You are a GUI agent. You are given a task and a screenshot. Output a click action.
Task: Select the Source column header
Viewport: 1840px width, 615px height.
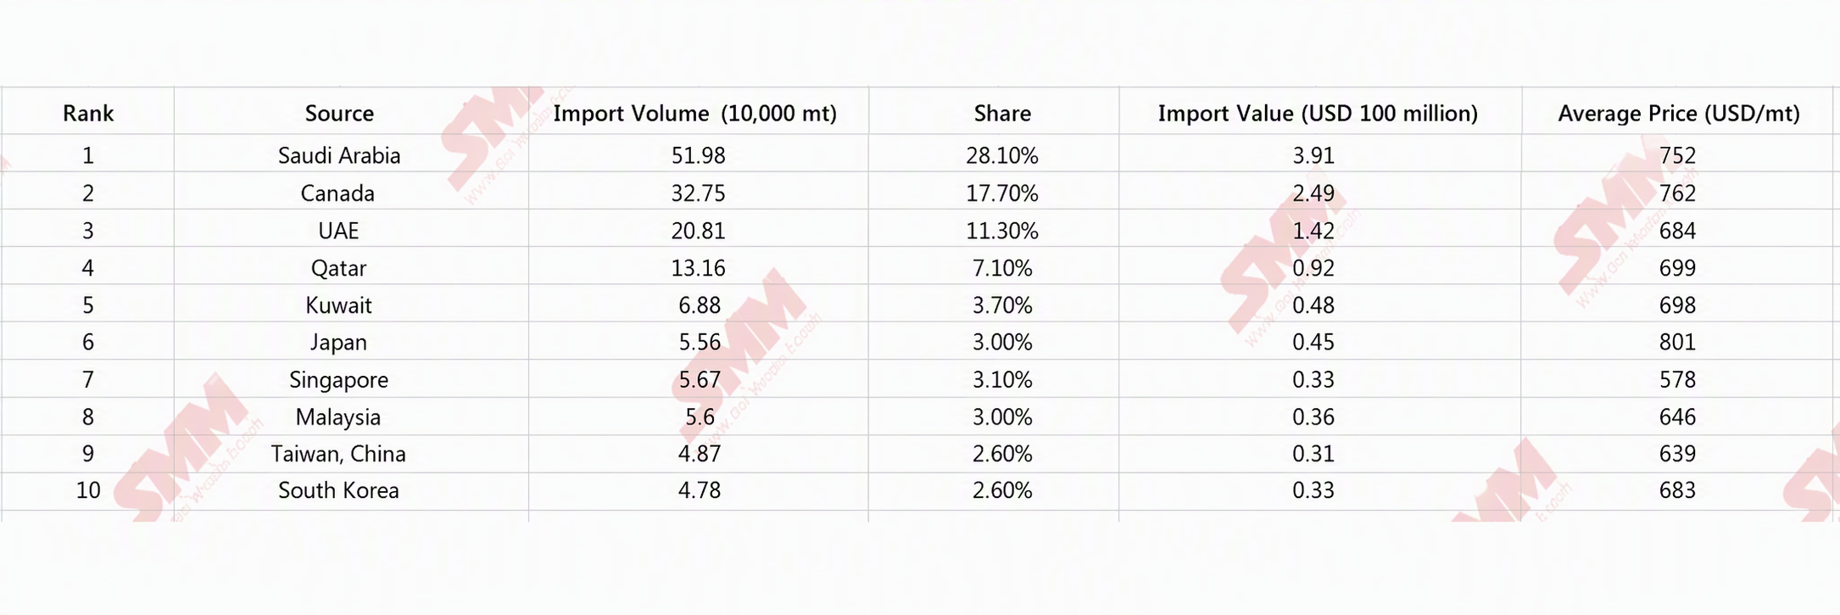tap(339, 113)
